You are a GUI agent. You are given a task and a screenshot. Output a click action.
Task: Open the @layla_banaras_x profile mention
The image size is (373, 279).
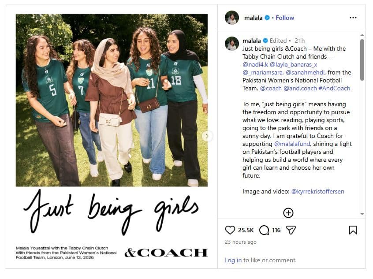coord(294,64)
